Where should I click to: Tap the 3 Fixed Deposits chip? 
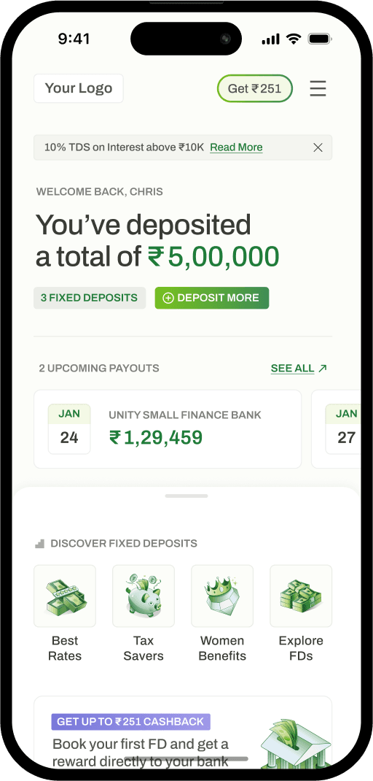pos(90,298)
